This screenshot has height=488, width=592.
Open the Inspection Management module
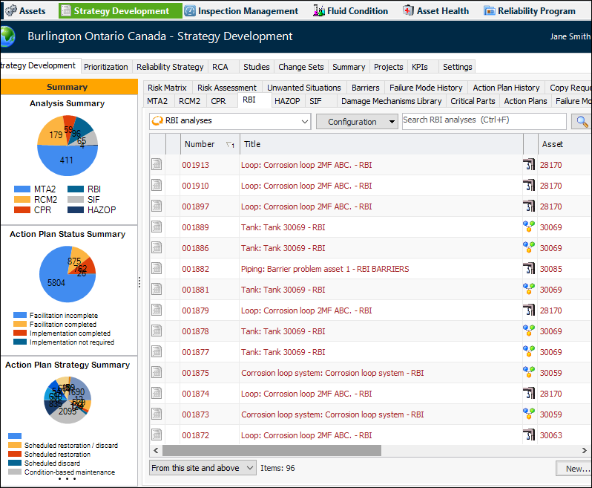(x=241, y=11)
